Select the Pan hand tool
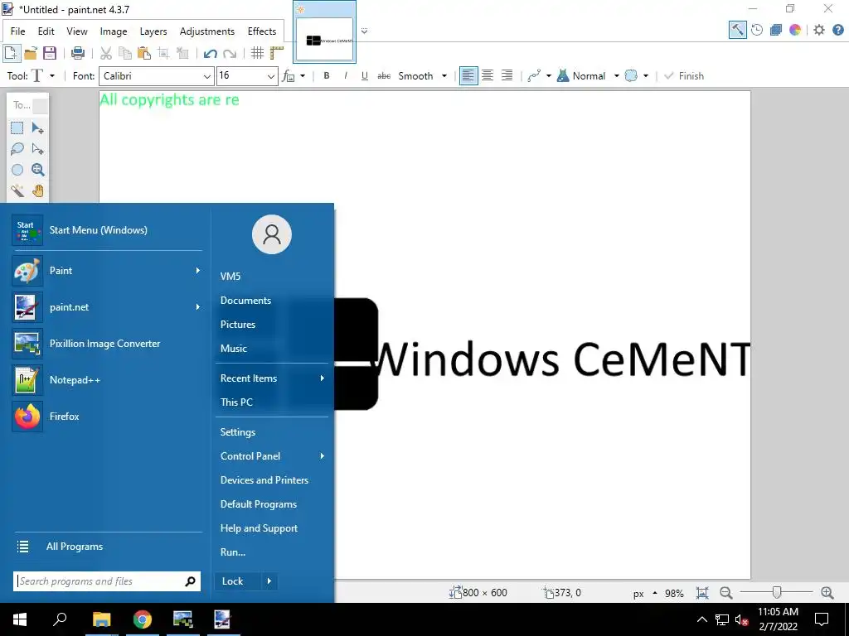Viewport: 849px width, 636px height. (37, 190)
